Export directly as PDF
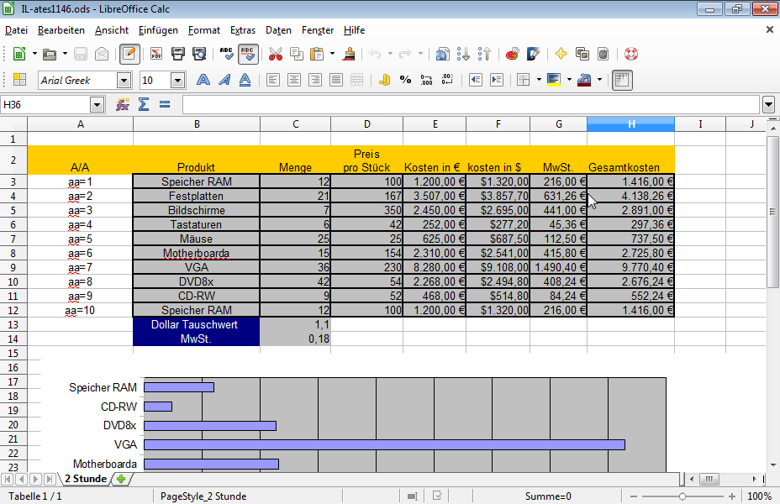The height and width of the screenshot is (504, 780). click(156, 54)
